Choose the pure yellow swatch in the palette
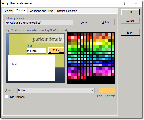The image size is (144, 120). 94,44
